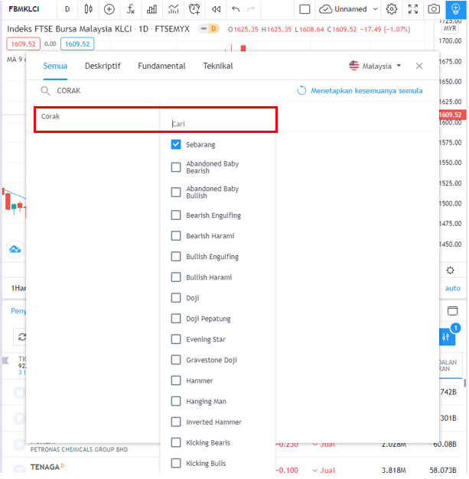Open the D timeframe interval selector
The height and width of the screenshot is (479, 469).
(67, 9)
